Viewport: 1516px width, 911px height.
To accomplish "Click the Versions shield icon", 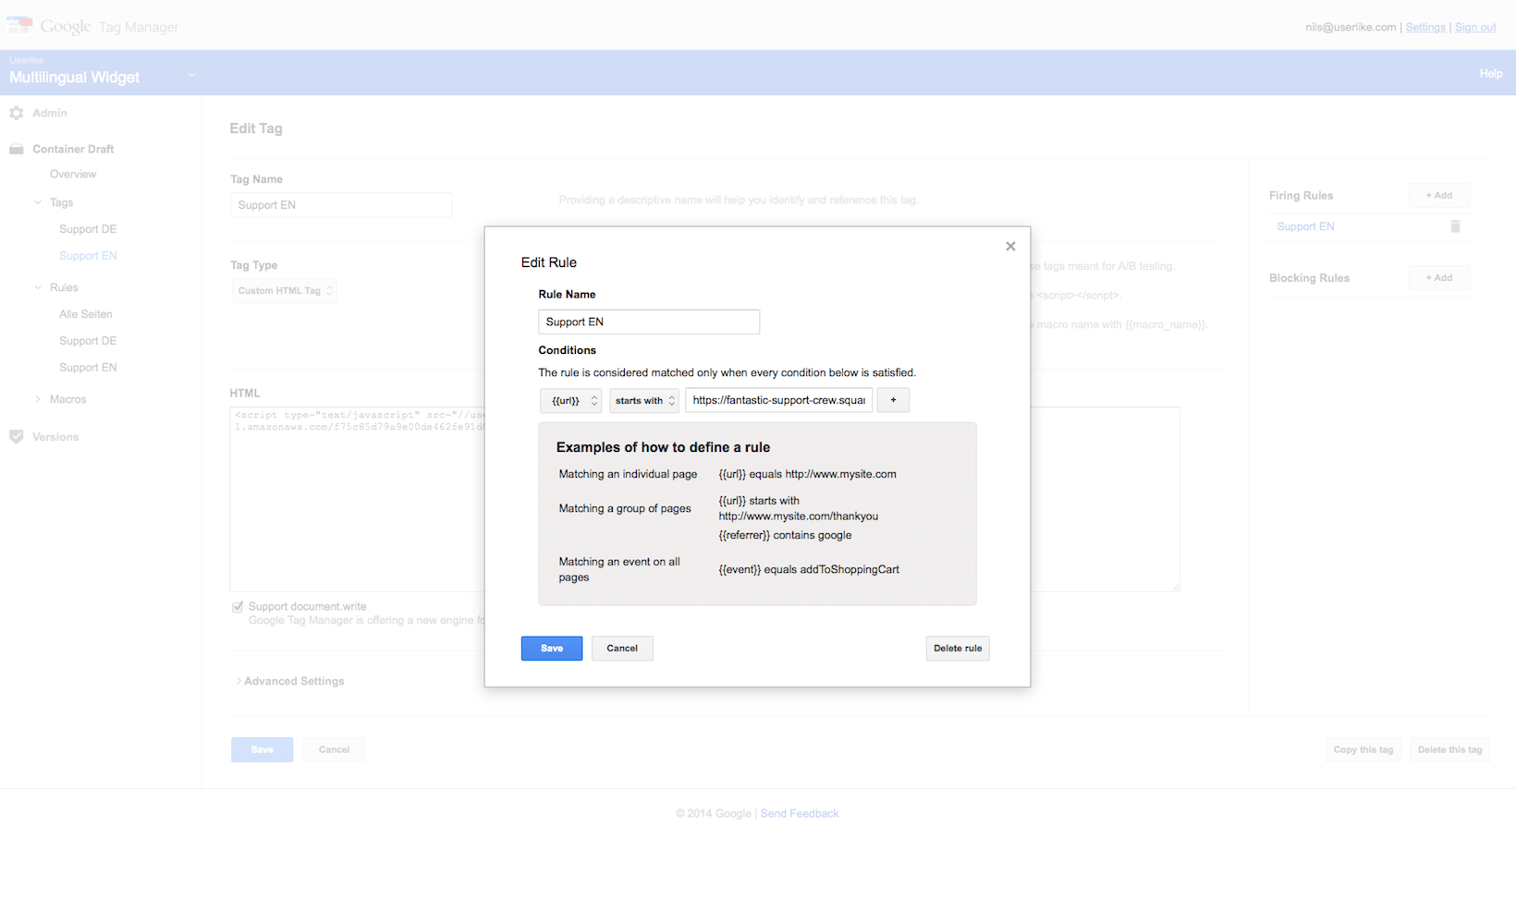I will coord(17,437).
